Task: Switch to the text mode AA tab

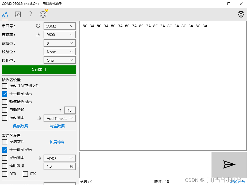Action: click(5, 14)
